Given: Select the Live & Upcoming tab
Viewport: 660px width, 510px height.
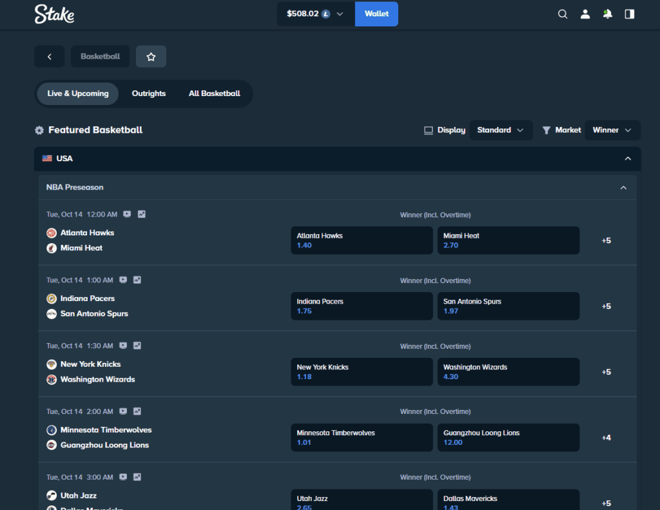Looking at the screenshot, I should coord(77,93).
